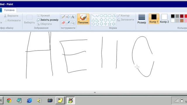Viewport: 187px width, 105px height.
Task: Select the Color picker eyedropper tool
Action: 68,23
